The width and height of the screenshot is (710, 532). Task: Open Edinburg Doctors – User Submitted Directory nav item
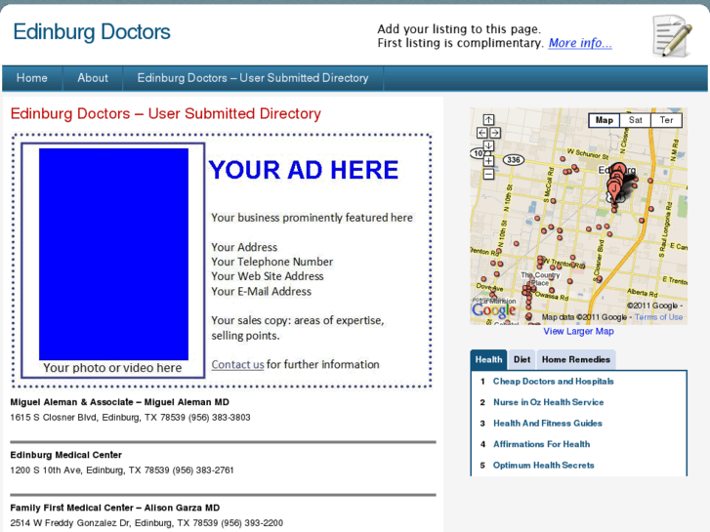pos(253,78)
